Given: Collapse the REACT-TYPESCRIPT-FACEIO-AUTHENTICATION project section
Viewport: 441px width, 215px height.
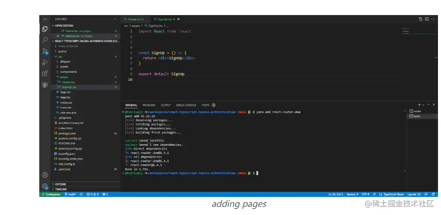Looking at the screenshot, I should click(x=85, y=41).
